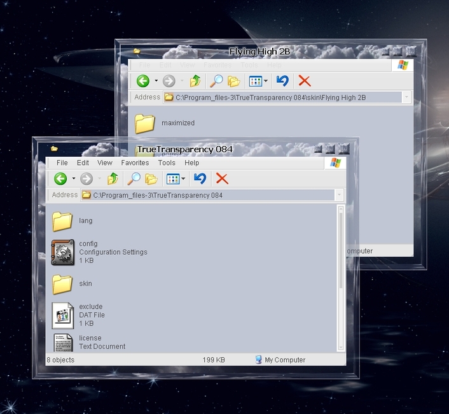
Task: Click the 'license' file name
Action: point(90,338)
